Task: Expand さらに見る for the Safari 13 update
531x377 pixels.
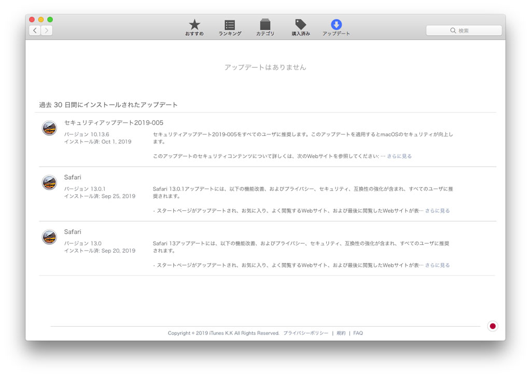Action: (437, 265)
